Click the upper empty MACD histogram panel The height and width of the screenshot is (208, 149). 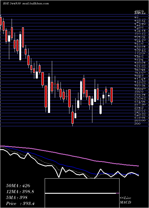(x=82, y=186)
